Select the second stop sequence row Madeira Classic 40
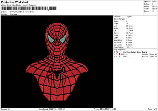Viewport: 158px width, 111px height. [x=149, y=57]
